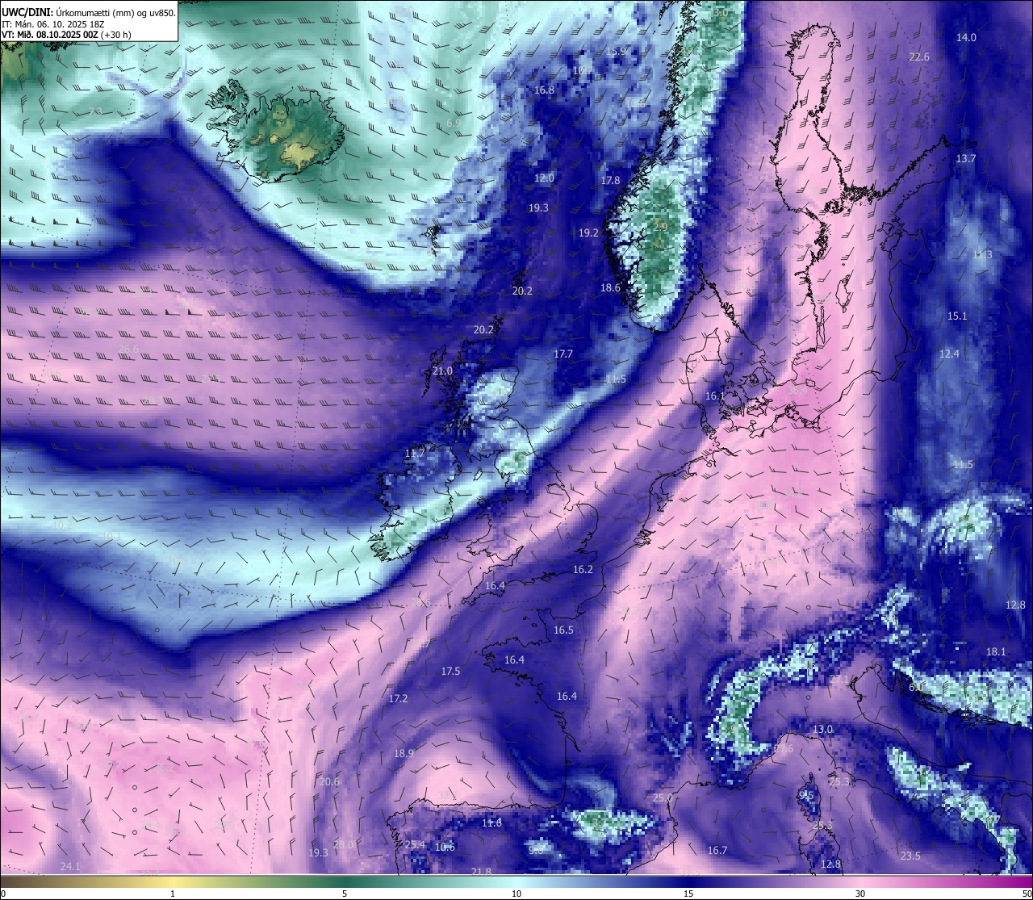This screenshot has height=900, width=1033.
Task: Click the map value 18.9
Action: 404,754
